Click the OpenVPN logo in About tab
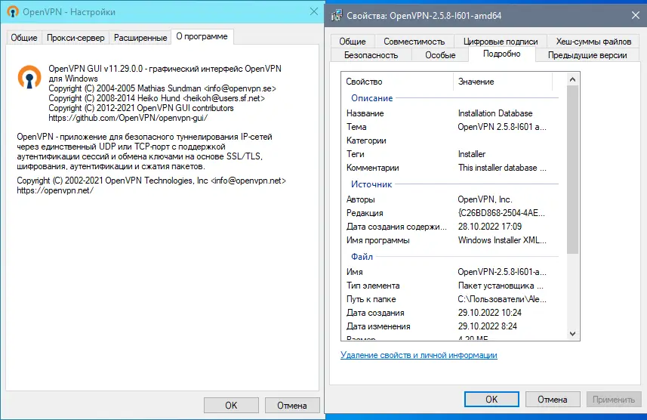This screenshot has height=420, width=647. (30, 78)
